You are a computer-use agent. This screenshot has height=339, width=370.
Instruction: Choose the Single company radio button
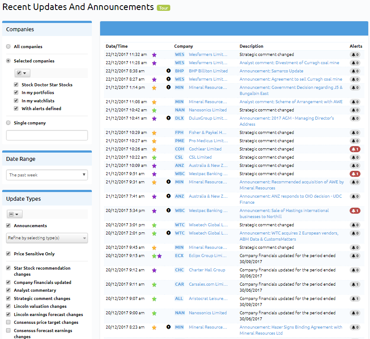9,123
